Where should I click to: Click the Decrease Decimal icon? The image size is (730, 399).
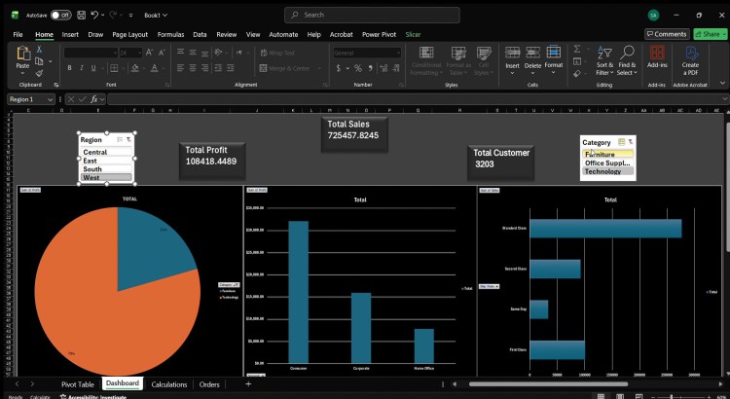[x=396, y=68]
